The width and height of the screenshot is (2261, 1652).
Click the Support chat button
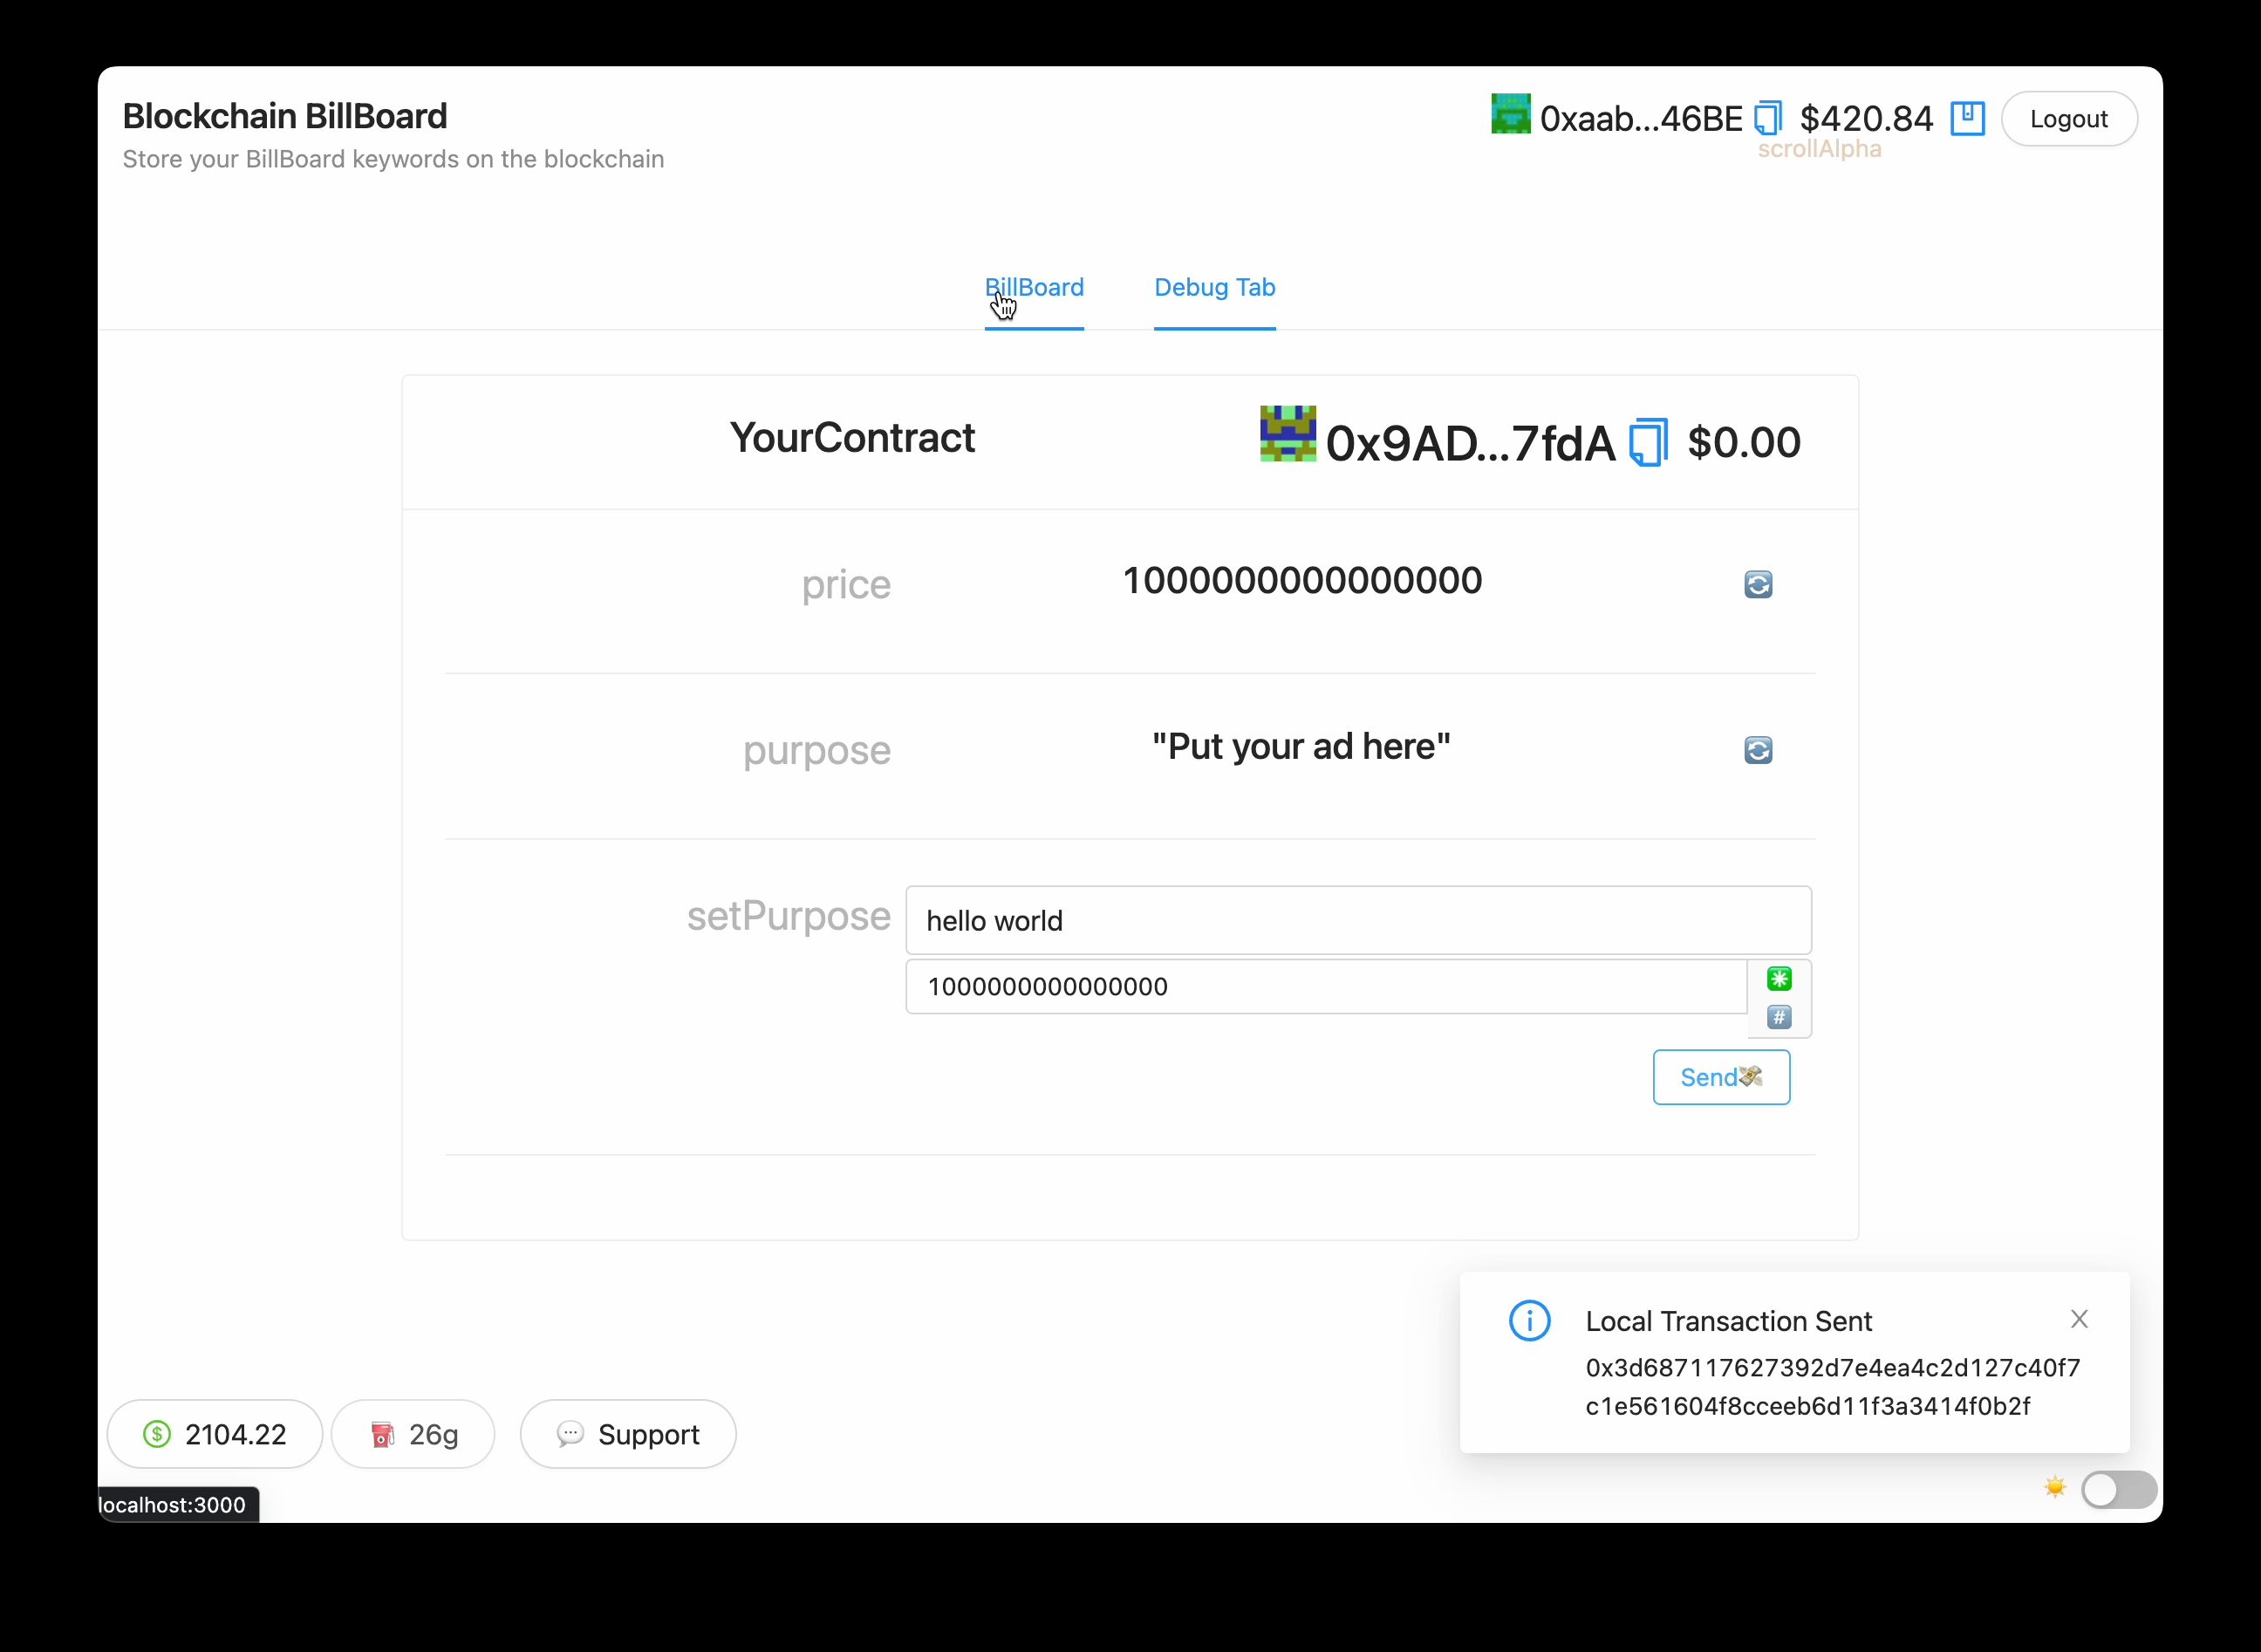(626, 1434)
